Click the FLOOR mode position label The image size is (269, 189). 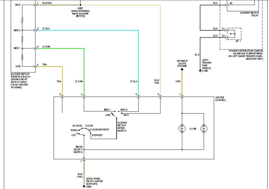(89, 126)
